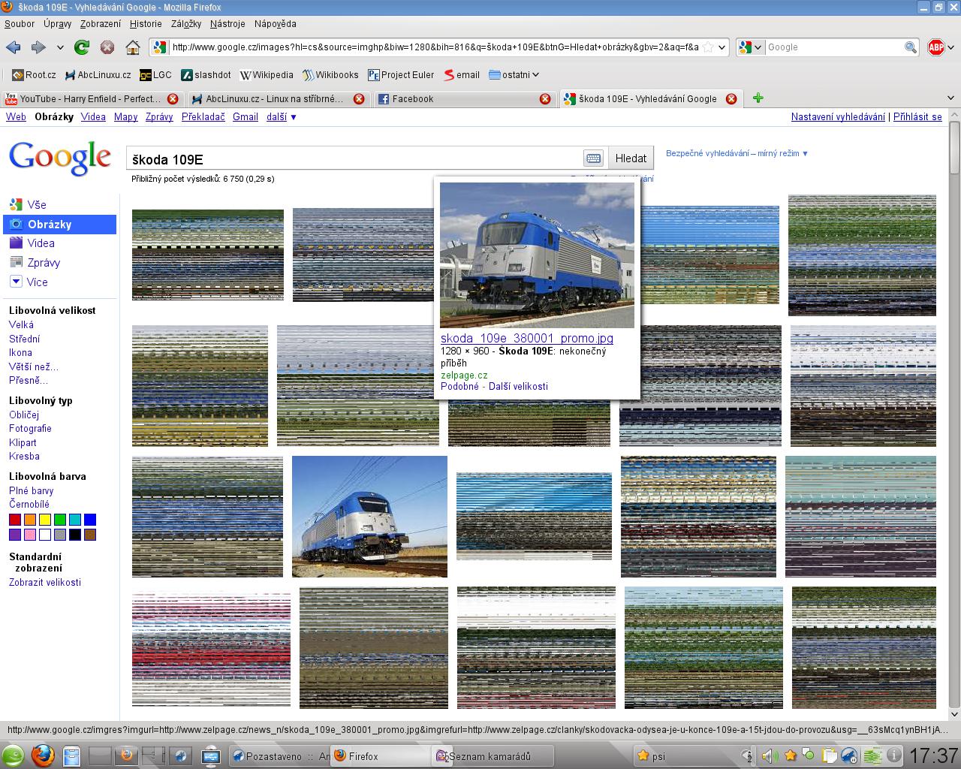The image size is (961, 769).
Task: Open the AbcLinuxu.cz bookmark
Action: pyautogui.click(x=98, y=74)
